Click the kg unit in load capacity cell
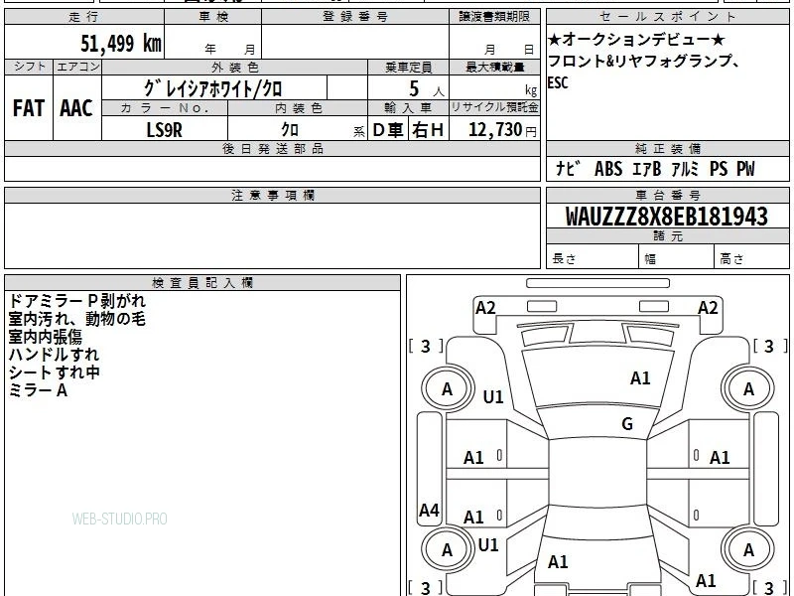 531,90
